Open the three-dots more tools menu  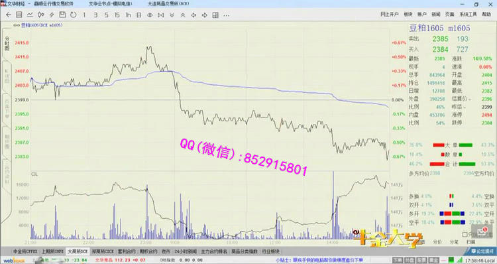pyautogui.click(x=227, y=15)
